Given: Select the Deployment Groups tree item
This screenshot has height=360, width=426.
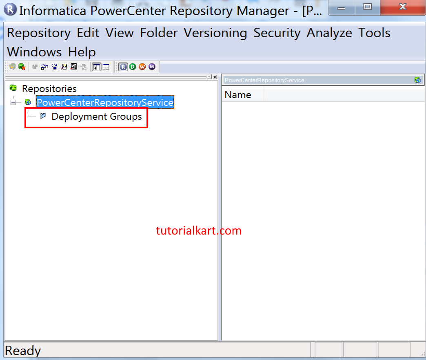Looking at the screenshot, I should tap(96, 116).
